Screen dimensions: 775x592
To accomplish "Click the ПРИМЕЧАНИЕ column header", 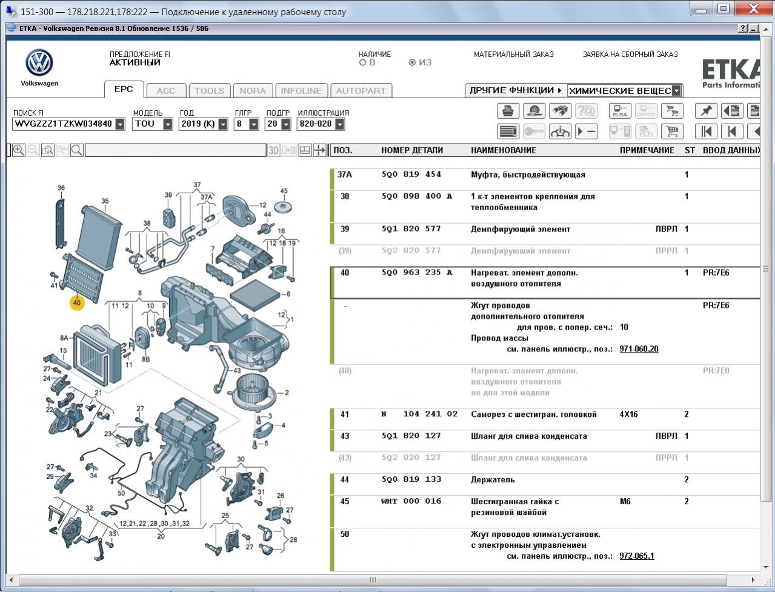I will (647, 150).
